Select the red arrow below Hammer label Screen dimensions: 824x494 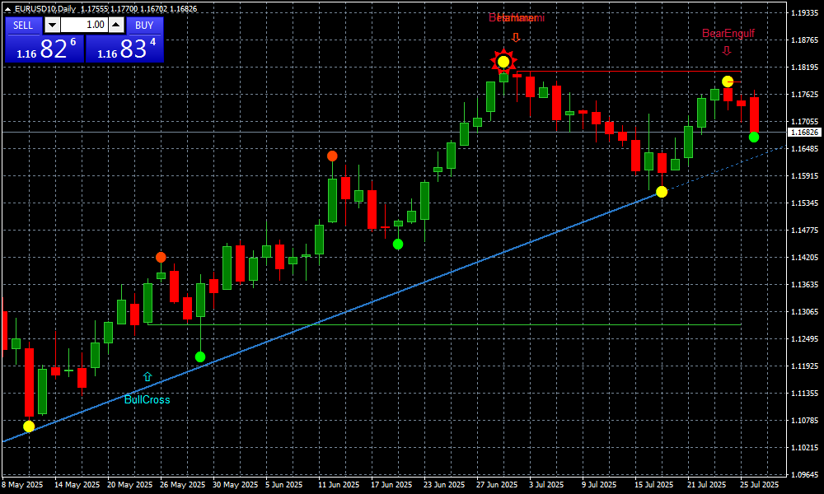516,37
